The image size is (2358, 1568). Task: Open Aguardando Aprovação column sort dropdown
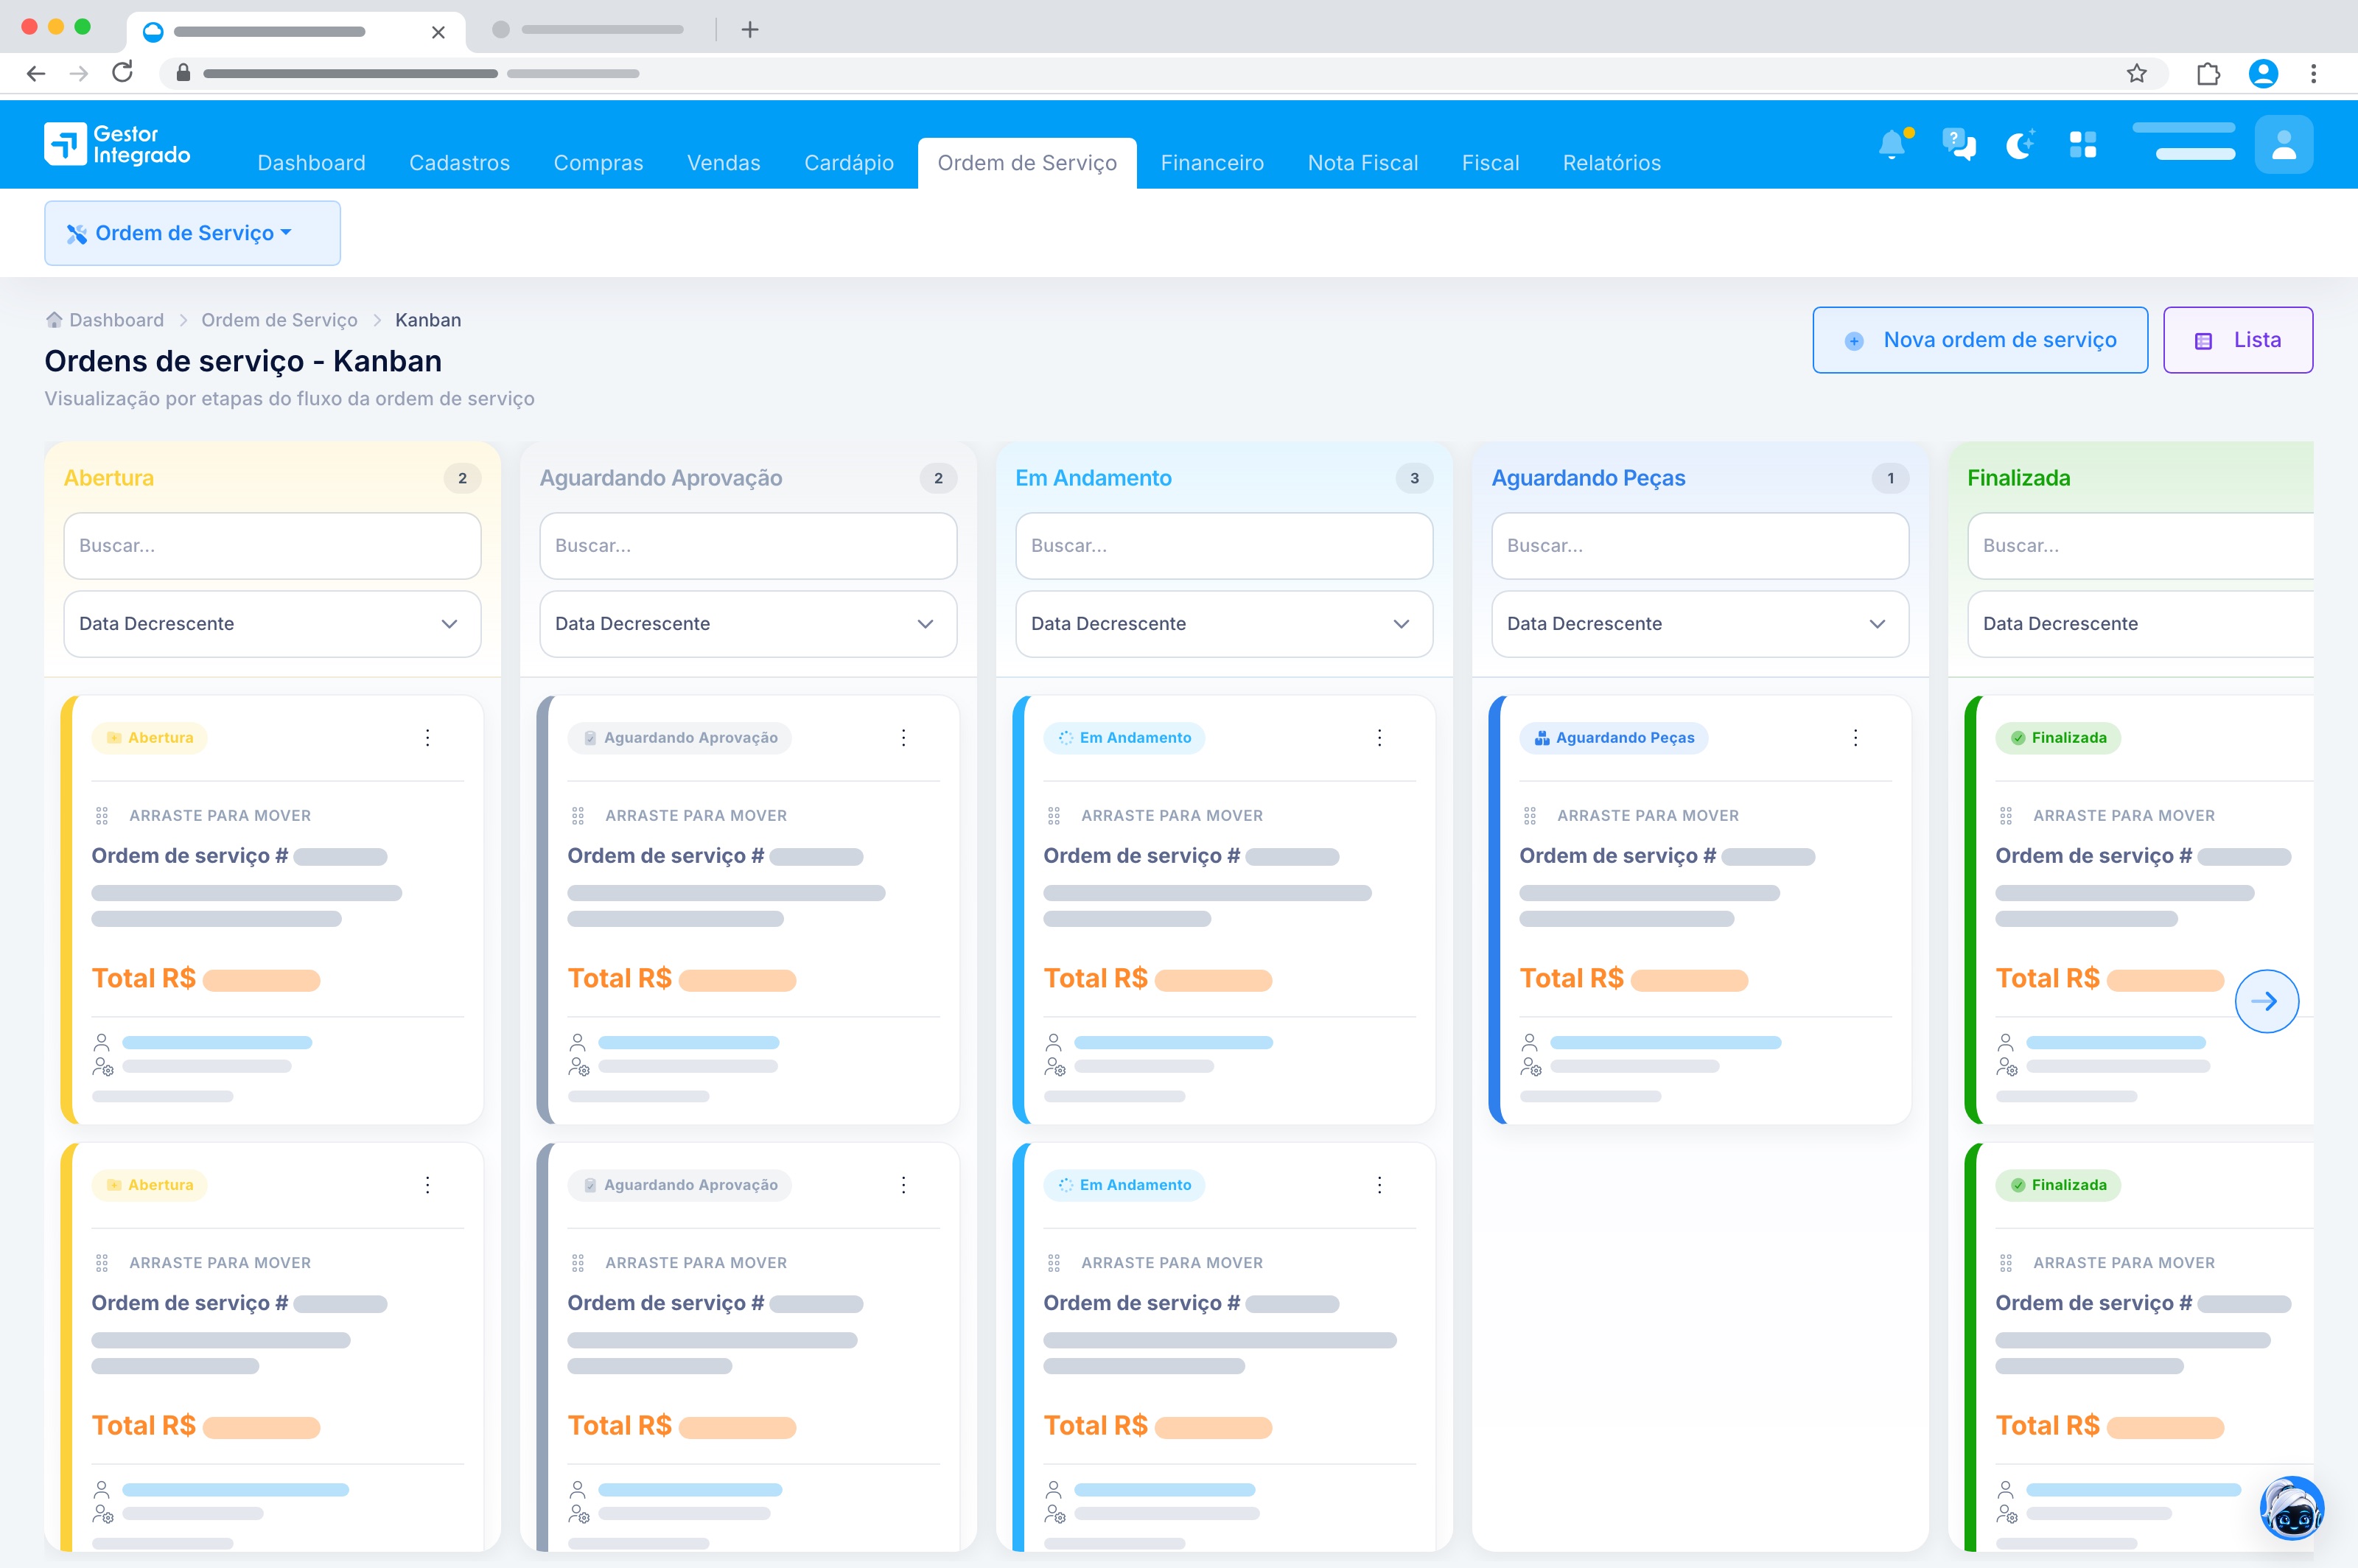[x=748, y=624]
